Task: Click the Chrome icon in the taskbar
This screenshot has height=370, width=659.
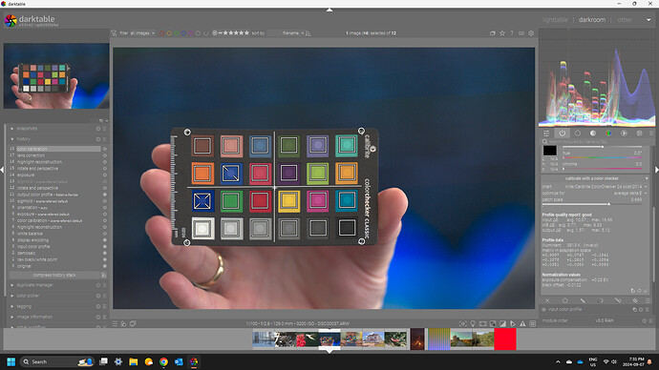Action: (163, 361)
